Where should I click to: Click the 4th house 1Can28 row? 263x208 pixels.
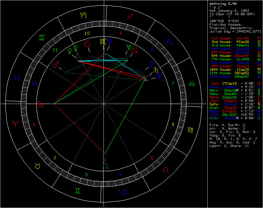click(236, 49)
